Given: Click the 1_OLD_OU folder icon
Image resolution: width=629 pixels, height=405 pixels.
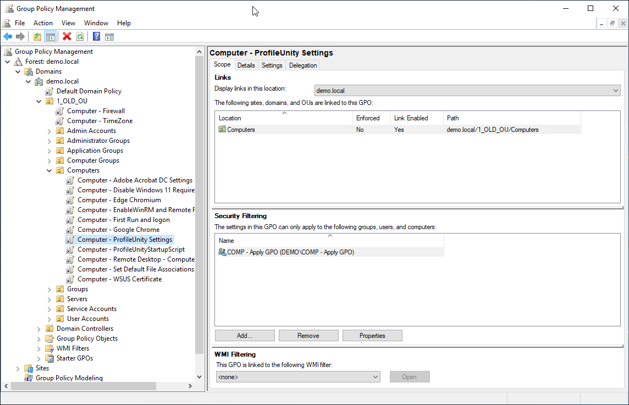Looking at the screenshot, I should pos(49,101).
